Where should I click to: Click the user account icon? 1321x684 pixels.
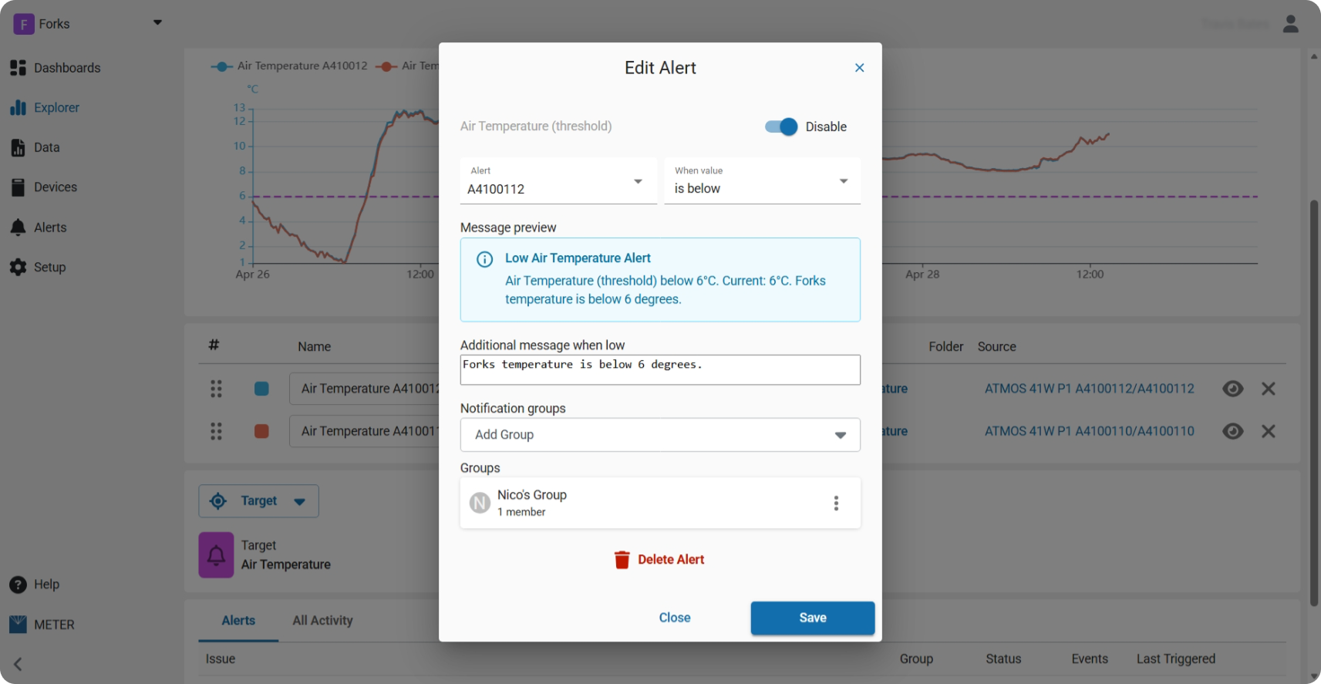point(1291,24)
